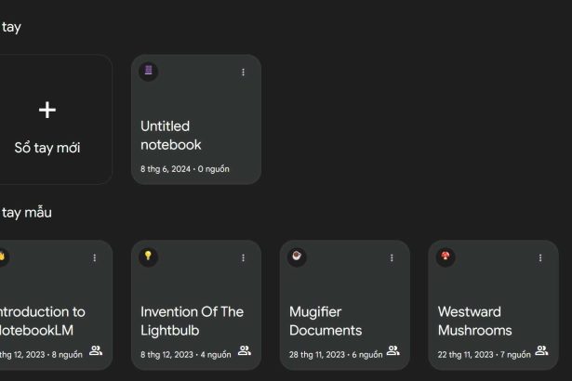Image resolution: width=572 pixels, height=381 pixels.
Task: Click the purple notebook emoji on Untitled notebook
Action: [149, 72]
